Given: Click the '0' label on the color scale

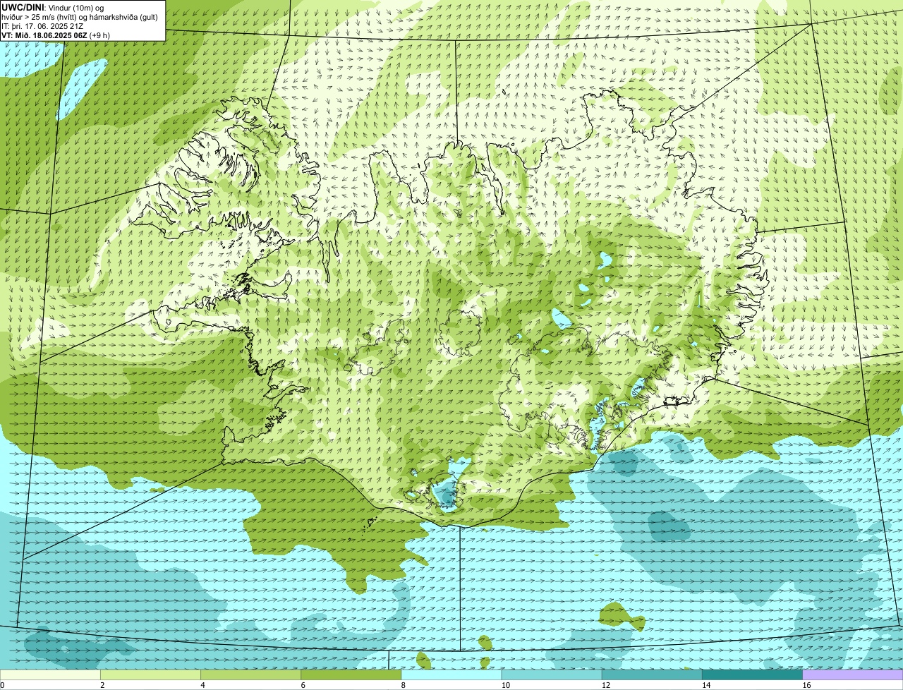Looking at the screenshot, I should coord(2,685).
